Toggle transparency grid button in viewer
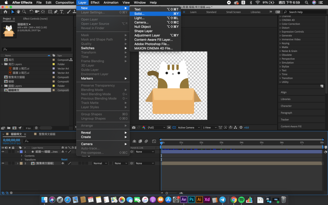 pos(174,127)
